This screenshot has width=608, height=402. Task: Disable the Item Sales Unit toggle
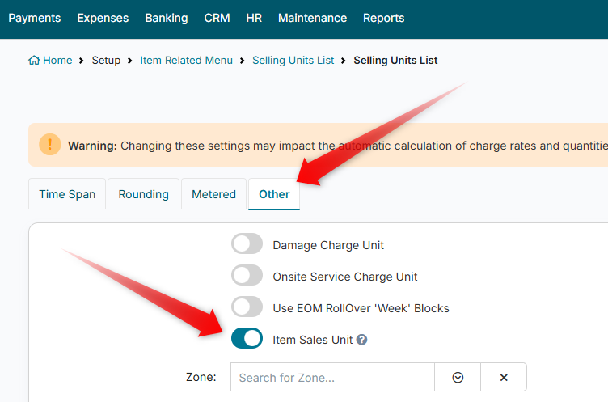(247, 339)
